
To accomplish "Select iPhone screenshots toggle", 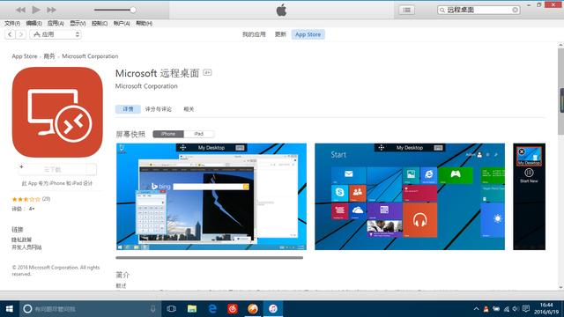I will tap(168, 134).
